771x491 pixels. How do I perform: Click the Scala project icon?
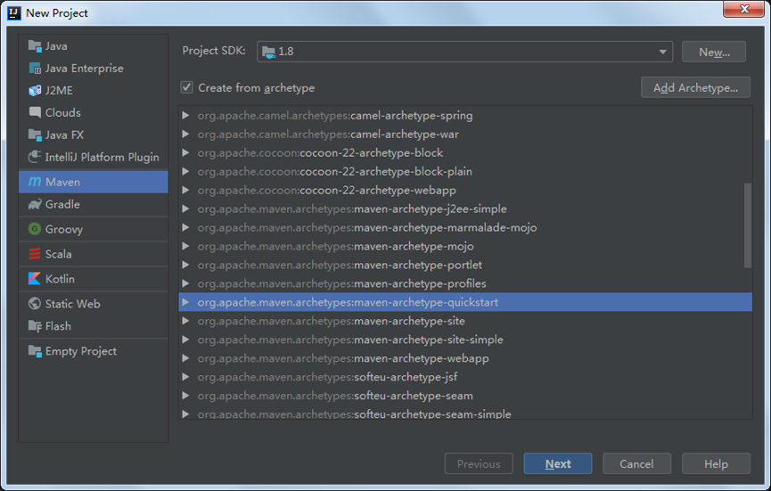click(35, 255)
